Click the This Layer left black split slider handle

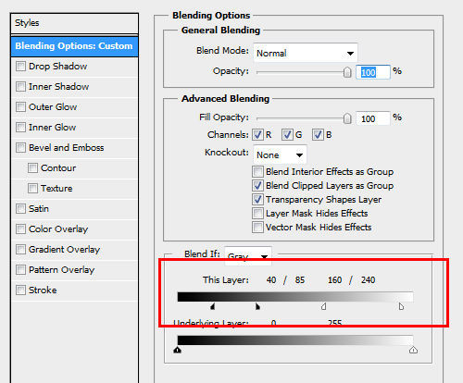[x=212, y=306]
